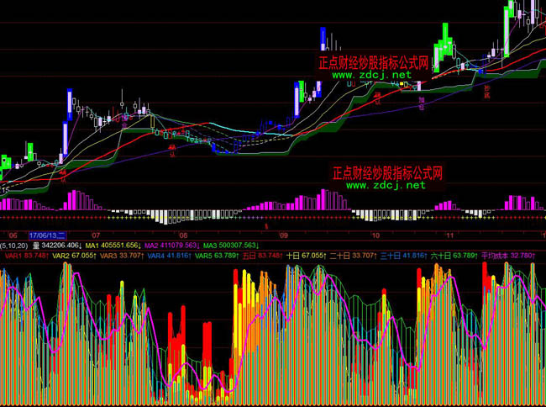Screen dimensions: 546x407
Task: Select the VAR4 41.816 indicator label
Action: tap(169, 255)
